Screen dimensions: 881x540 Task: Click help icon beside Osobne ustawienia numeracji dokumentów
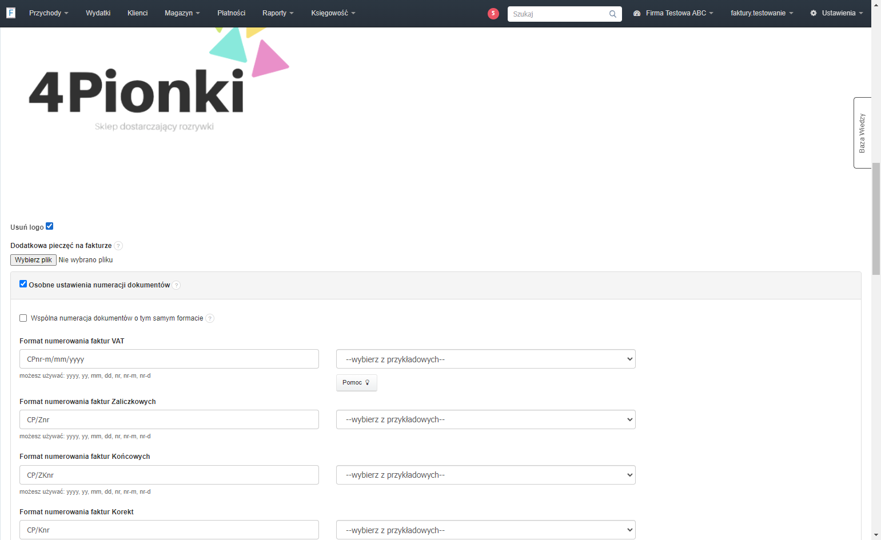point(176,285)
